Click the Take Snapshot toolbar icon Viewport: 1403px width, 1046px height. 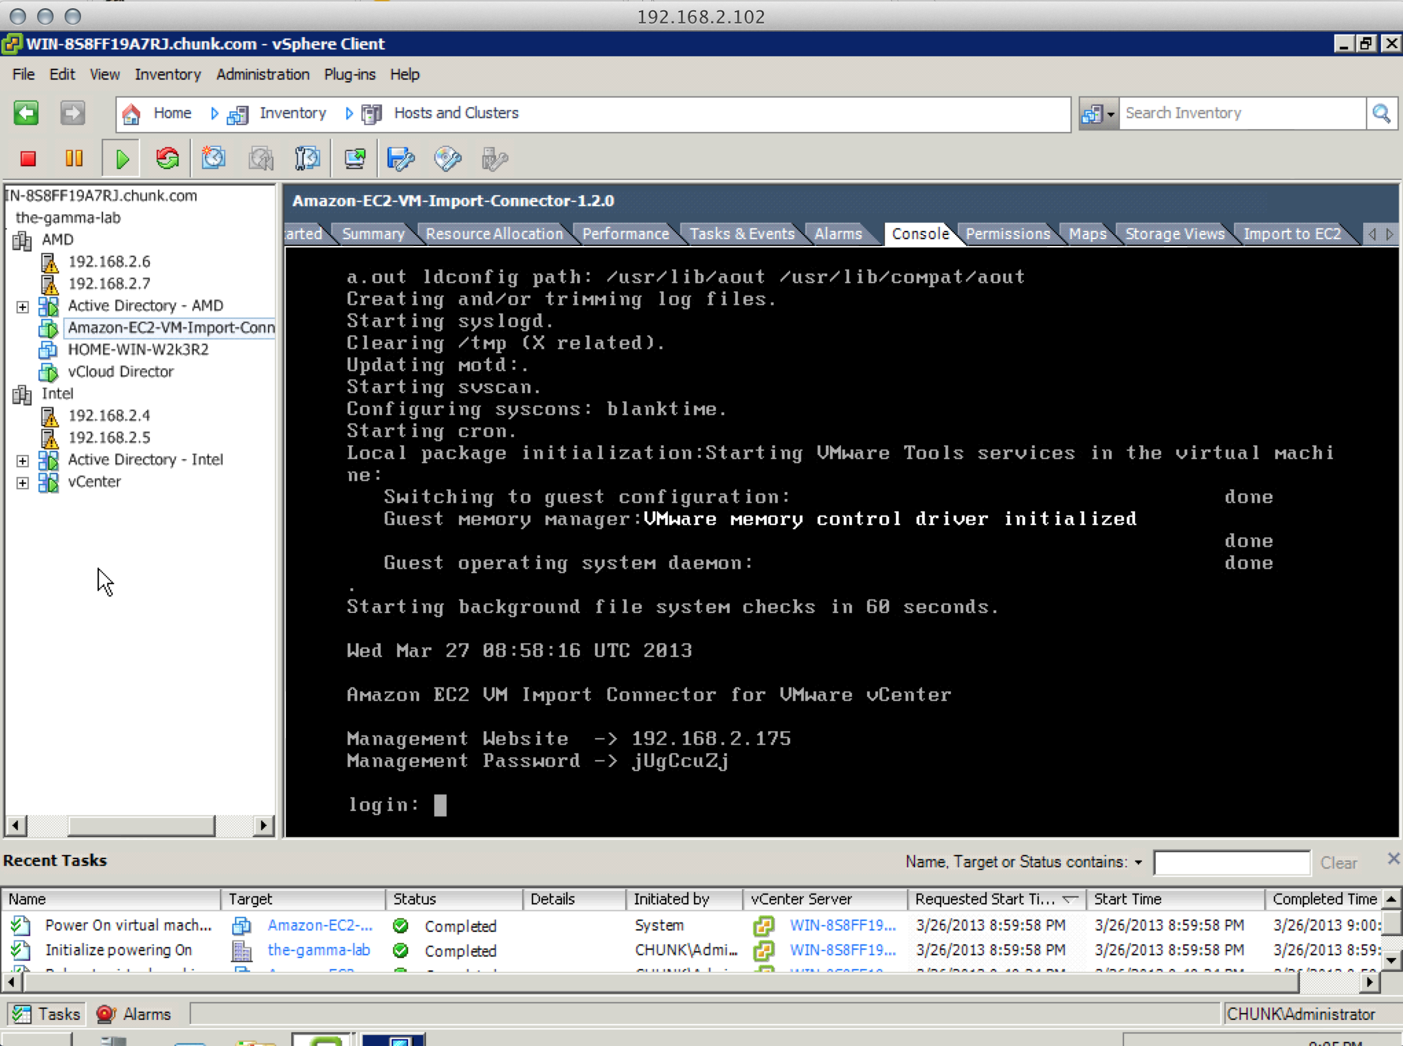click(x=214, y=159)
